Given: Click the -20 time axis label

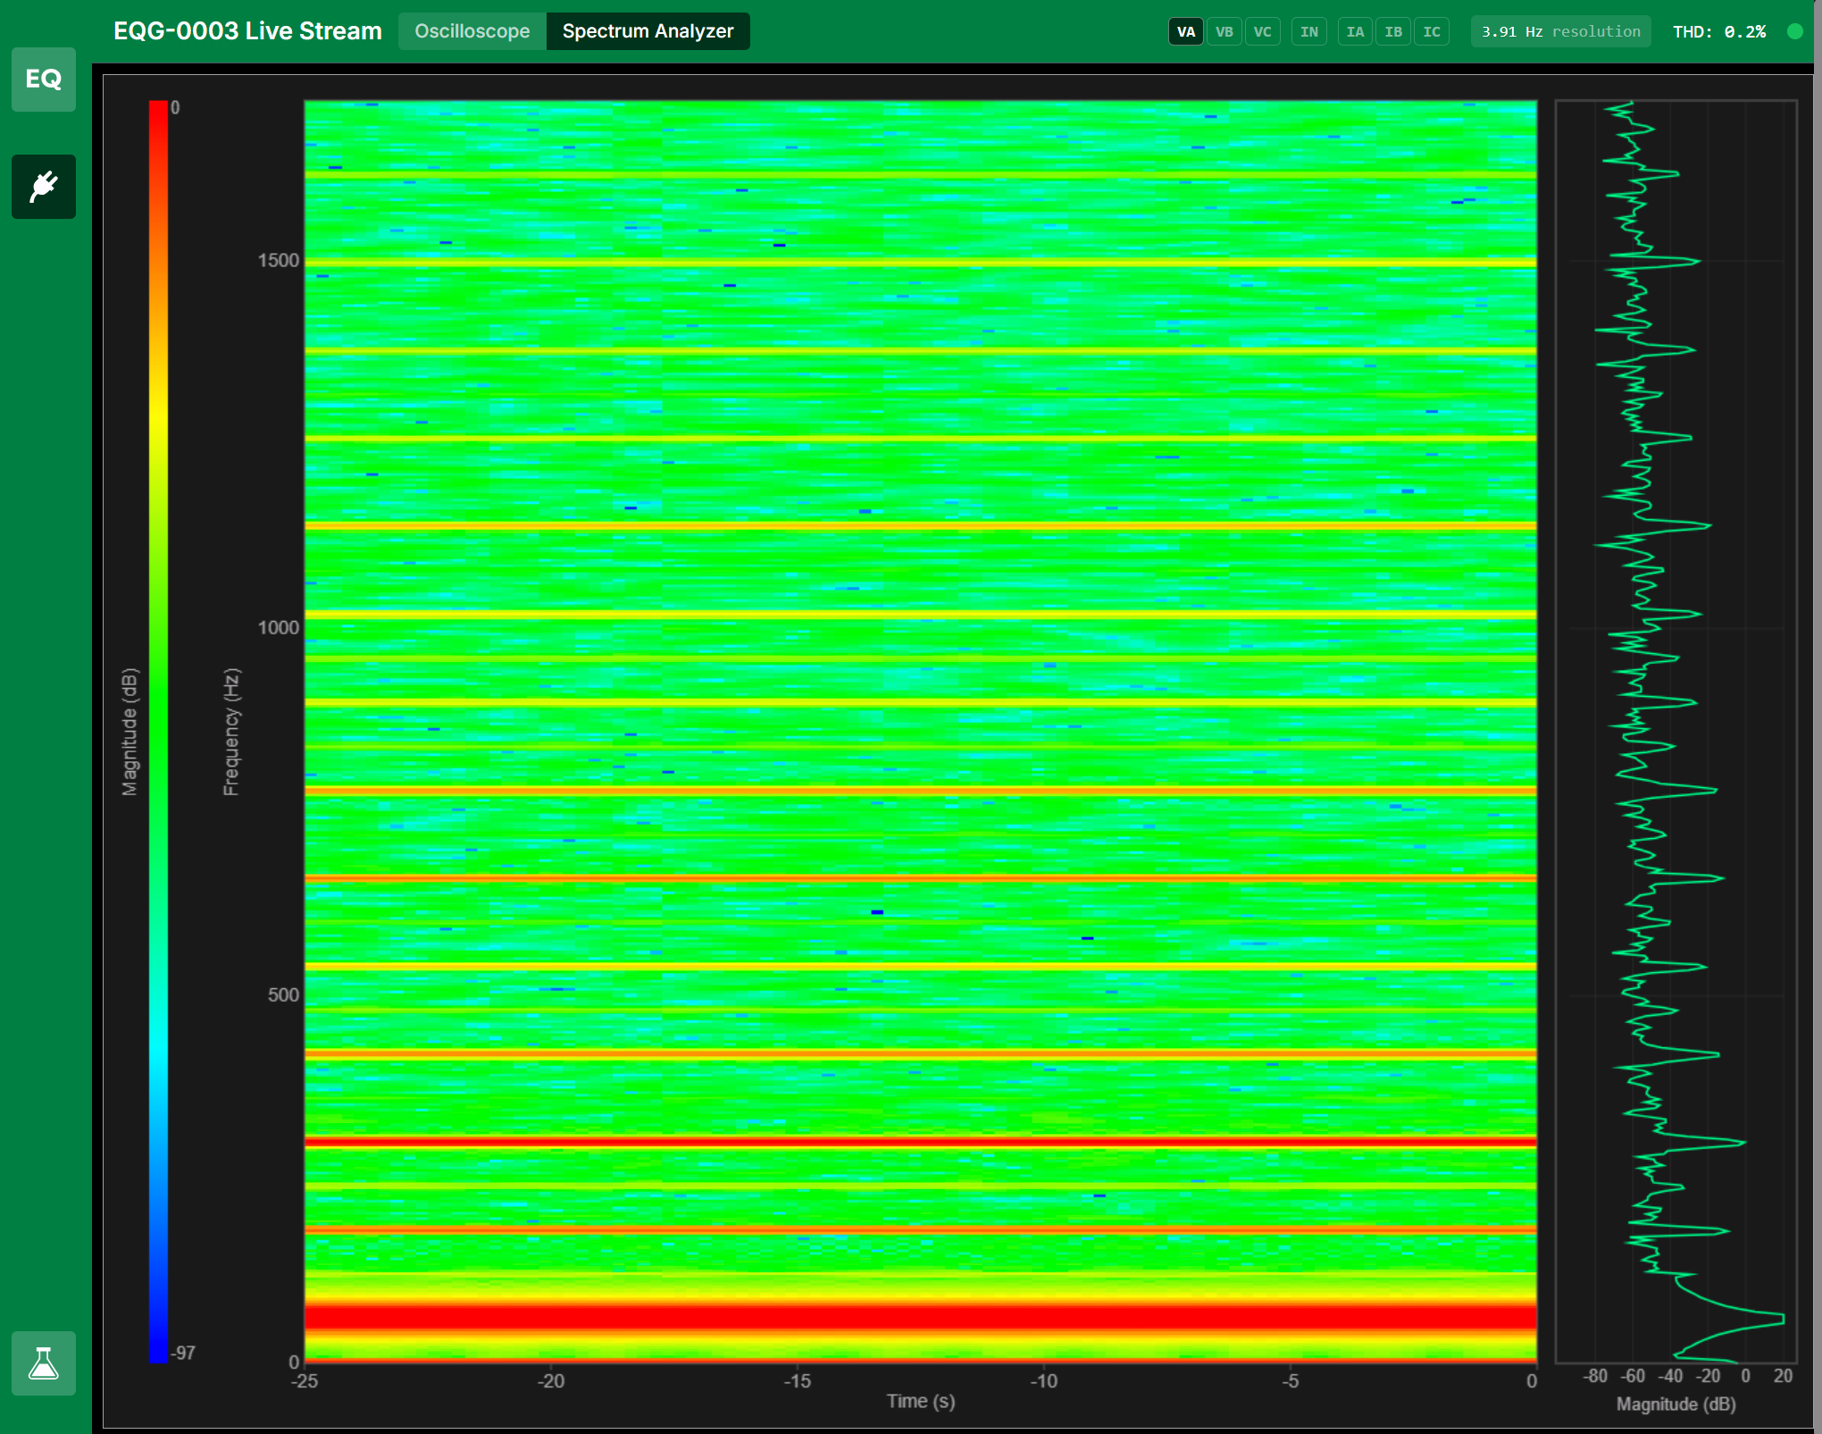Looking at the screenshot, I should pyautogui.click(x=551, y=1381).
